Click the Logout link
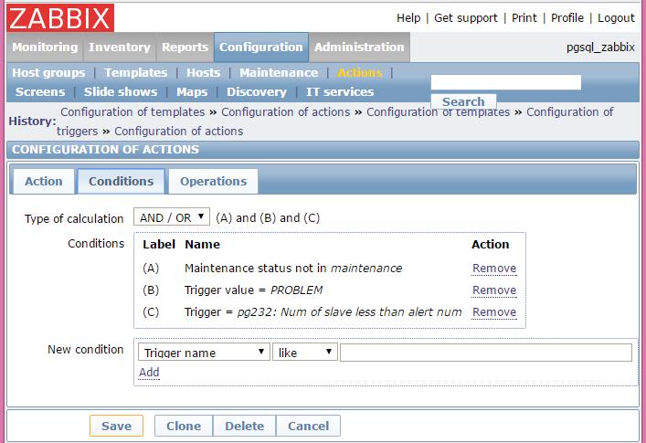 (615, 18)
